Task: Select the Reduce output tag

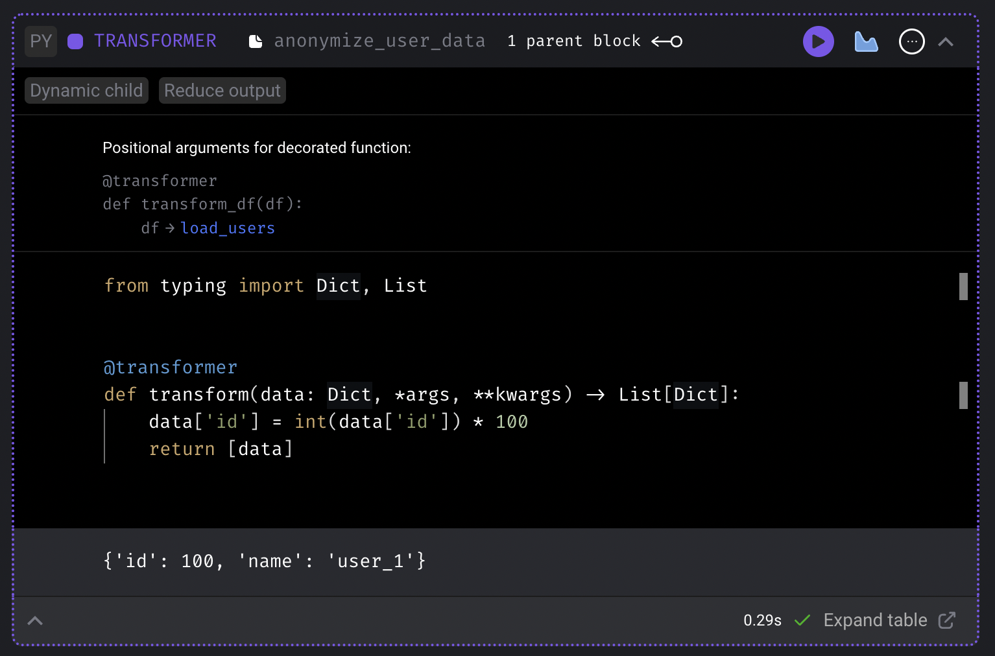Action: pyautogui.click(x=222, y=91)
